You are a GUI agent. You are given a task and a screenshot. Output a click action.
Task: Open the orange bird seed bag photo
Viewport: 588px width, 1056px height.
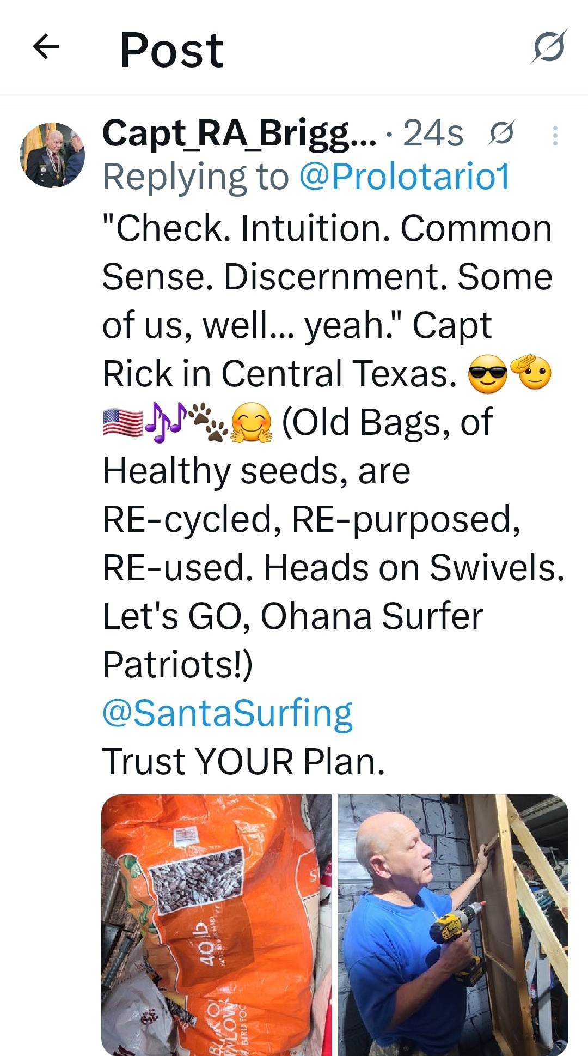216,925
